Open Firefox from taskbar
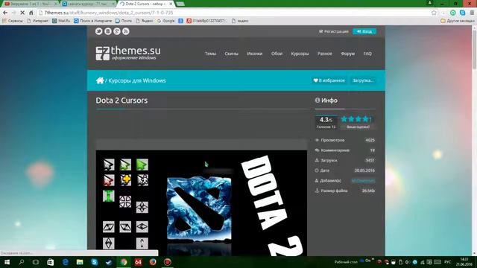This screenshot has width=477, height=268. tap(153, 262)
